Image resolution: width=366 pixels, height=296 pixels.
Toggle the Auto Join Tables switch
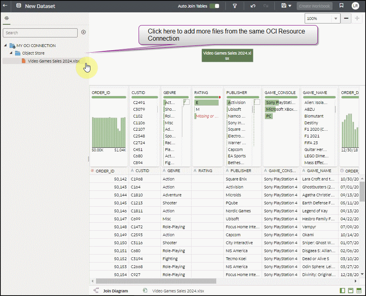click(214, 6)
